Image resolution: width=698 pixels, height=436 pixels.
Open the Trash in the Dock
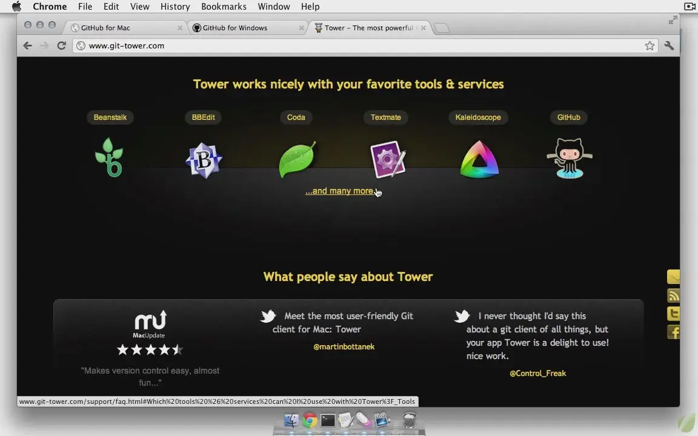409,420
